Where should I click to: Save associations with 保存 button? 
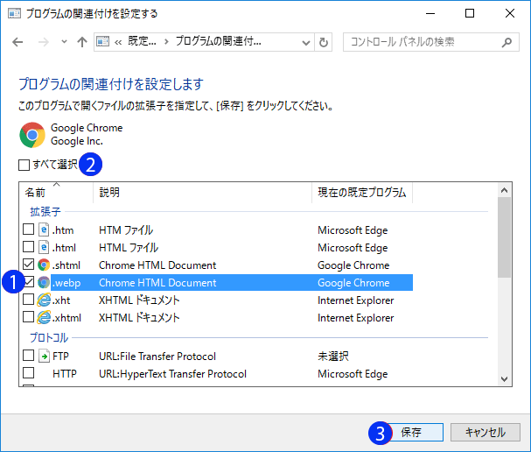pyautogui.click(x=416, y=433)
